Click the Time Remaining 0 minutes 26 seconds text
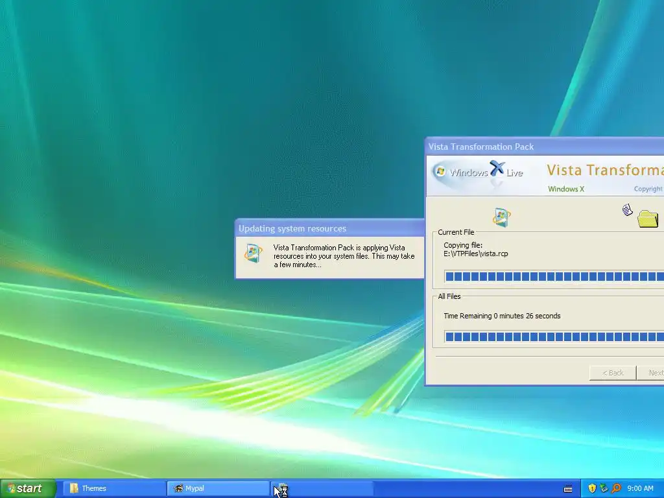664x498 pixels. (x=502, y=316)
